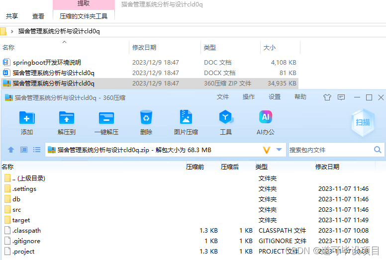
Task: Click the CLASSPATH 文件 type cell
Action: pyautogui.click(x=282, y=231)
